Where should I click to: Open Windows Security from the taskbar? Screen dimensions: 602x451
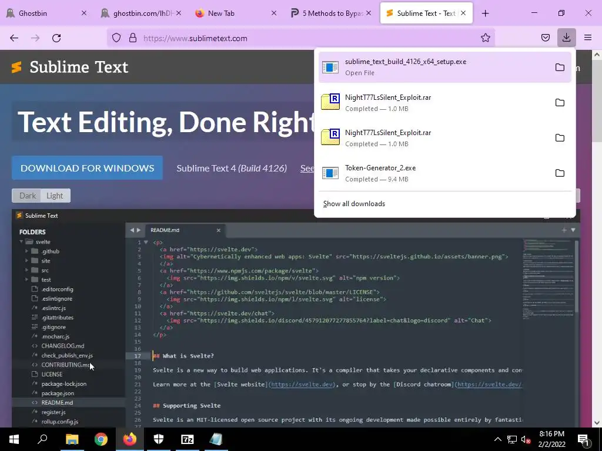point(159,439)
